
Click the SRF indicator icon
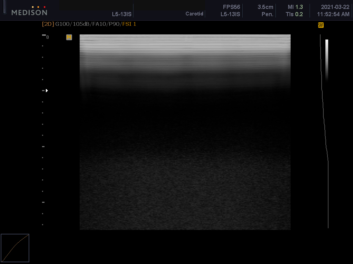coord(321,25)
